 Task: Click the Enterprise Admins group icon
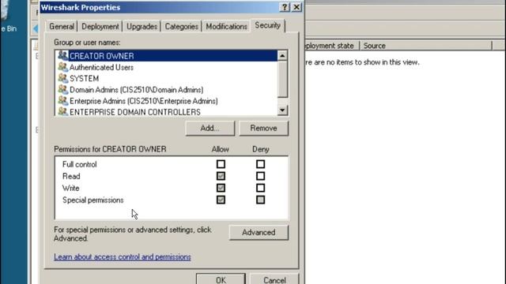point(63,101)
